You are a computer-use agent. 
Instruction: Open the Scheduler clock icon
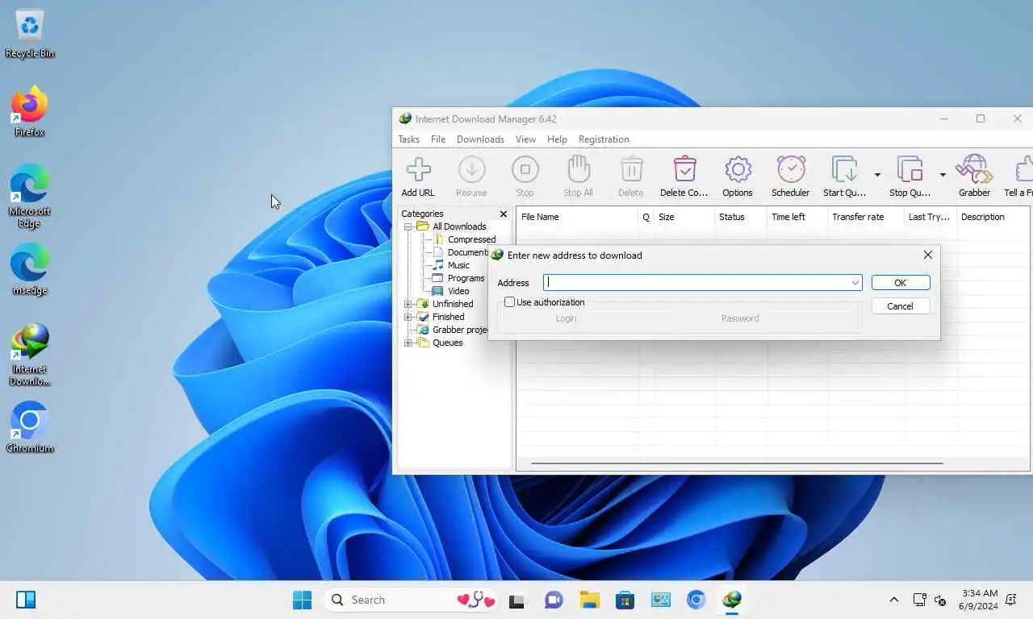[791, 170]
